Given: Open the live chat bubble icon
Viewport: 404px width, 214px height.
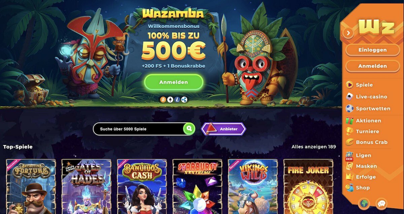Looking at the screenshot, I should [x=381, y=204].
